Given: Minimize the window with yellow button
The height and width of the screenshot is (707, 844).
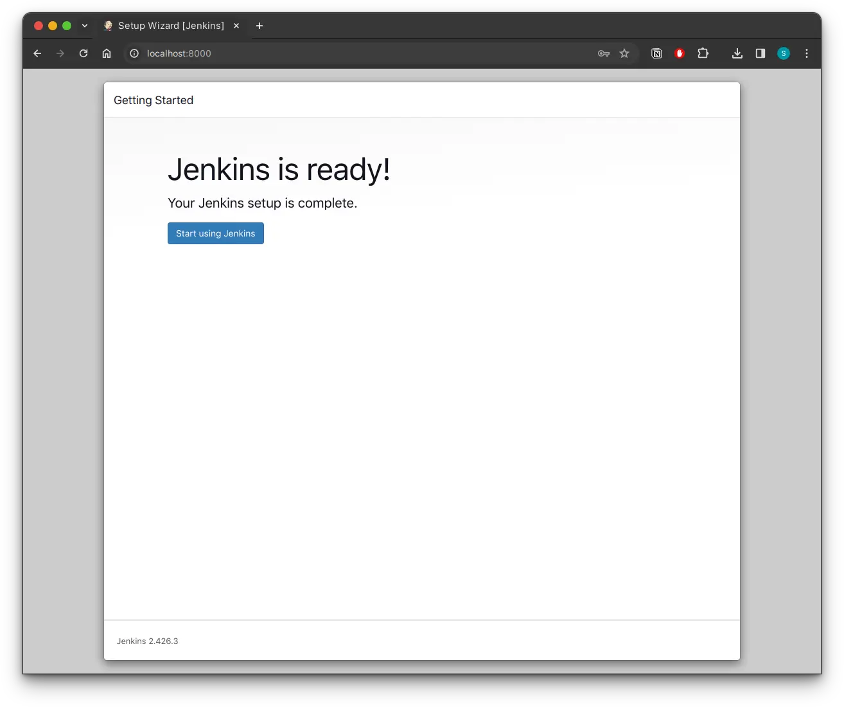Looking at the screenshot, I should 53,26.
